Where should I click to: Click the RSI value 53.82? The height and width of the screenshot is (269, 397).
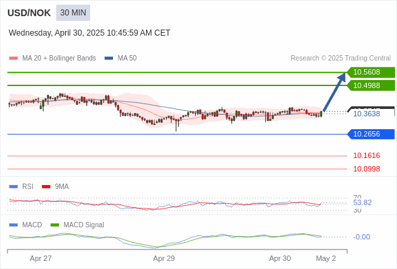(362, 202)
